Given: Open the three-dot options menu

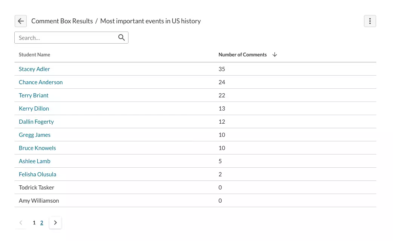Looking at the screenshot, I should 370,21.
